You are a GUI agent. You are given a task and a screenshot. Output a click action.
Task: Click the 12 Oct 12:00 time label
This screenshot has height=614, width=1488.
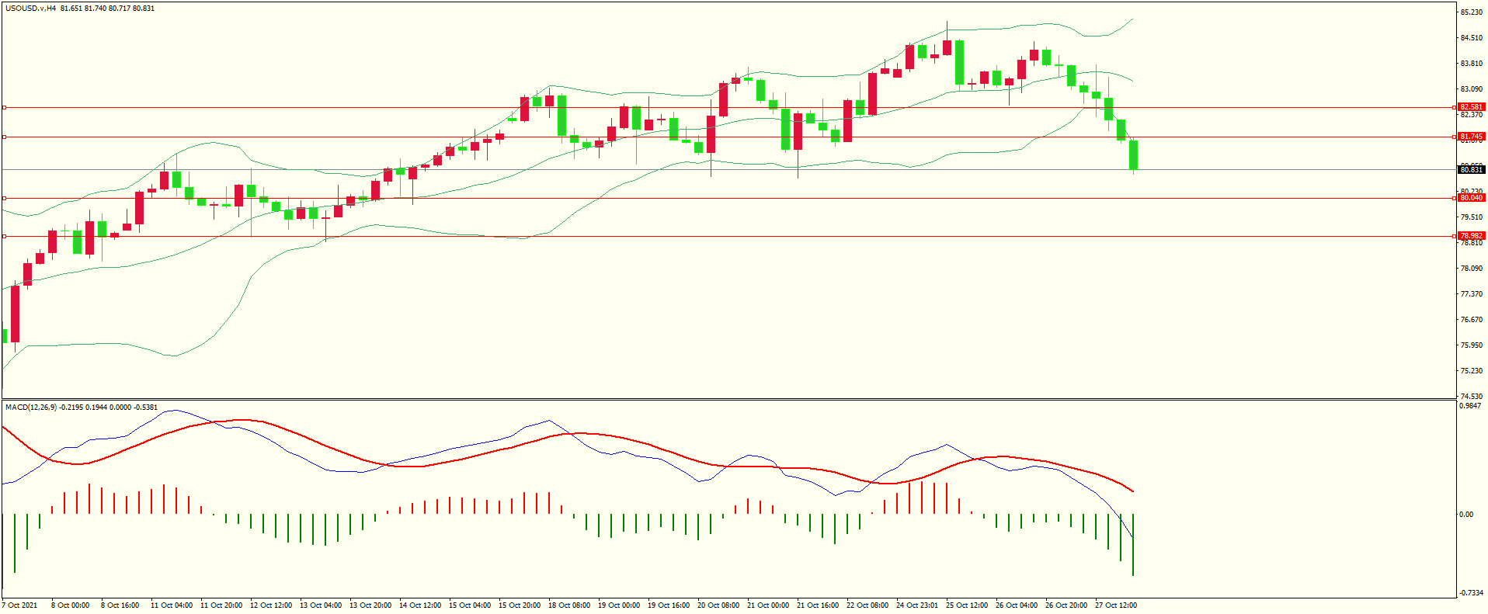pos(271,605)
